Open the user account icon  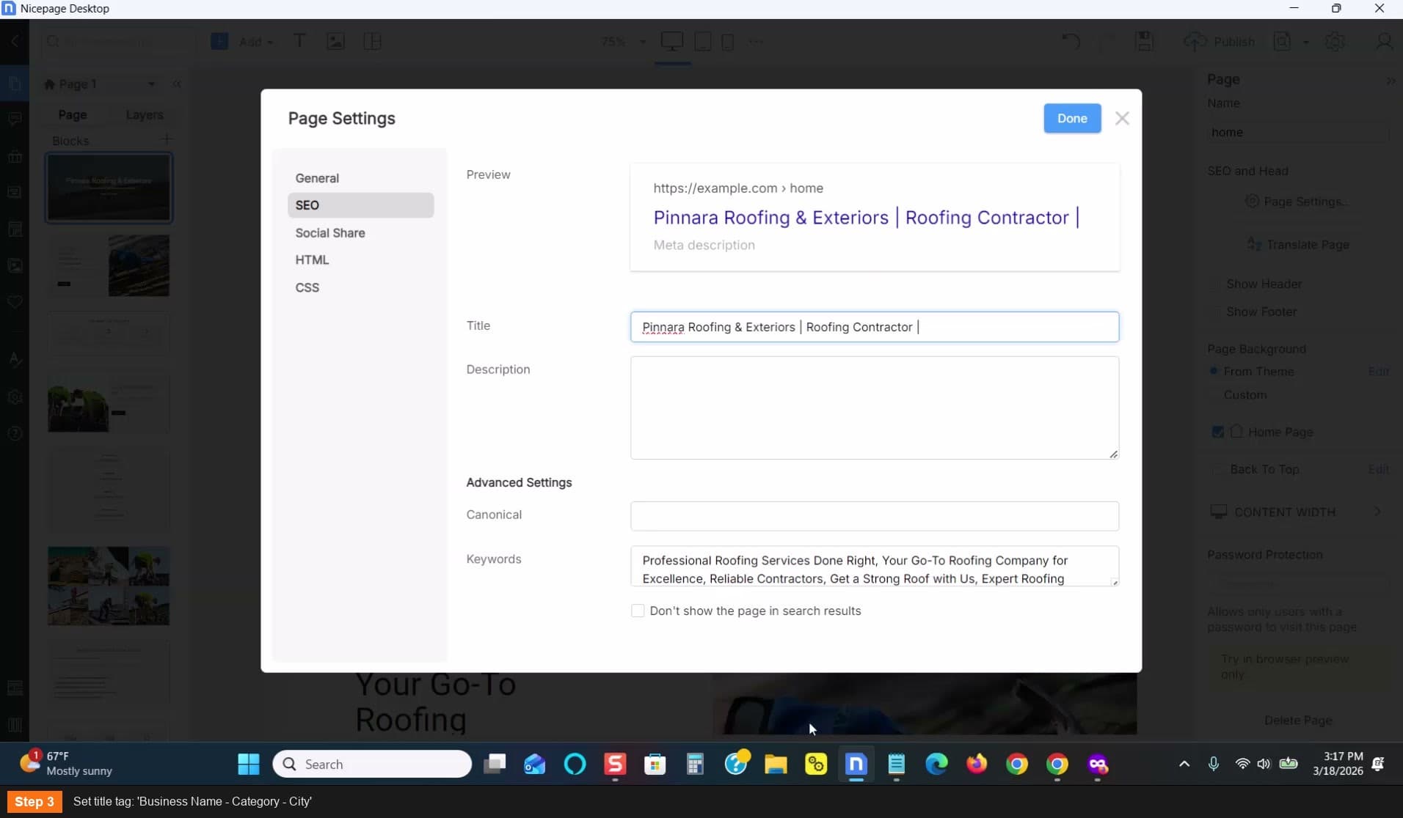pos(1383,42)
